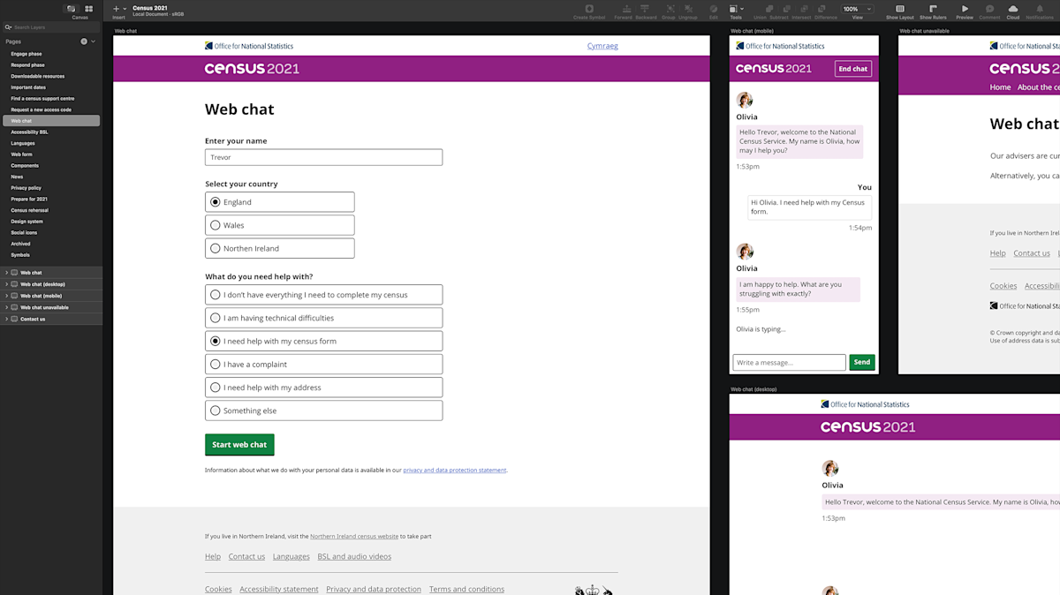Screen dimensions: 1060x595
Task: Expand the Contact us layer
Action: click(x=6, y=319)
